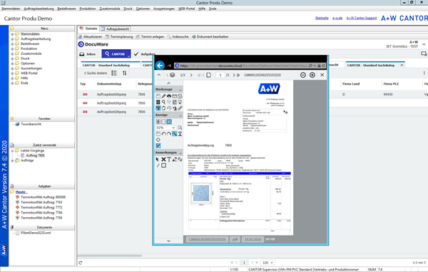Select the arrow pointer annotation tool

click(x=158, y=159)
